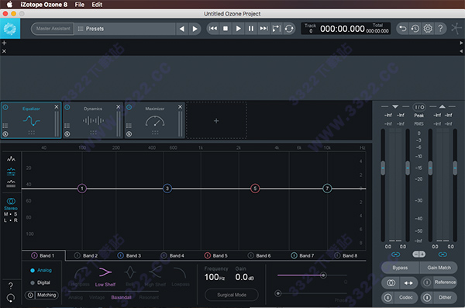Add a track with the plus icon
Viewport: 465px width, 308px height.
point(4,43)
